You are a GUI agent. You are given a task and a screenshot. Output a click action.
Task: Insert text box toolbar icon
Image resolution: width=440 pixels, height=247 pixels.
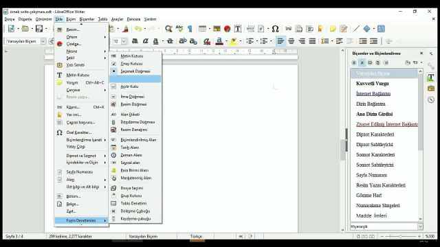click(238, 29)
